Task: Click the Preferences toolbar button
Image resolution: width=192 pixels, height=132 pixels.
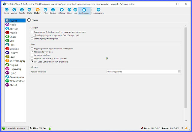Action: coord(84,11)
